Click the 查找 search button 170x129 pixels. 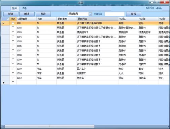(133, 14)
